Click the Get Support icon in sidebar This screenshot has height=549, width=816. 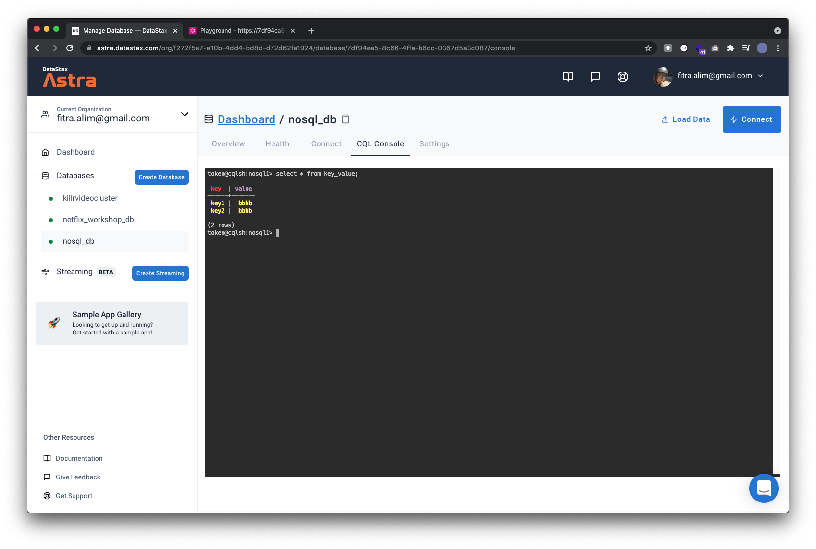47,495
